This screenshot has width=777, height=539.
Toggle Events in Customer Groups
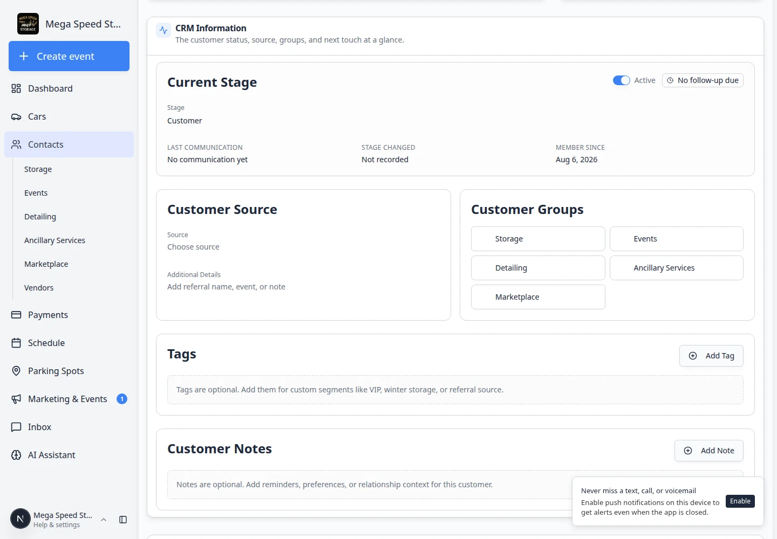click(677, 239)
